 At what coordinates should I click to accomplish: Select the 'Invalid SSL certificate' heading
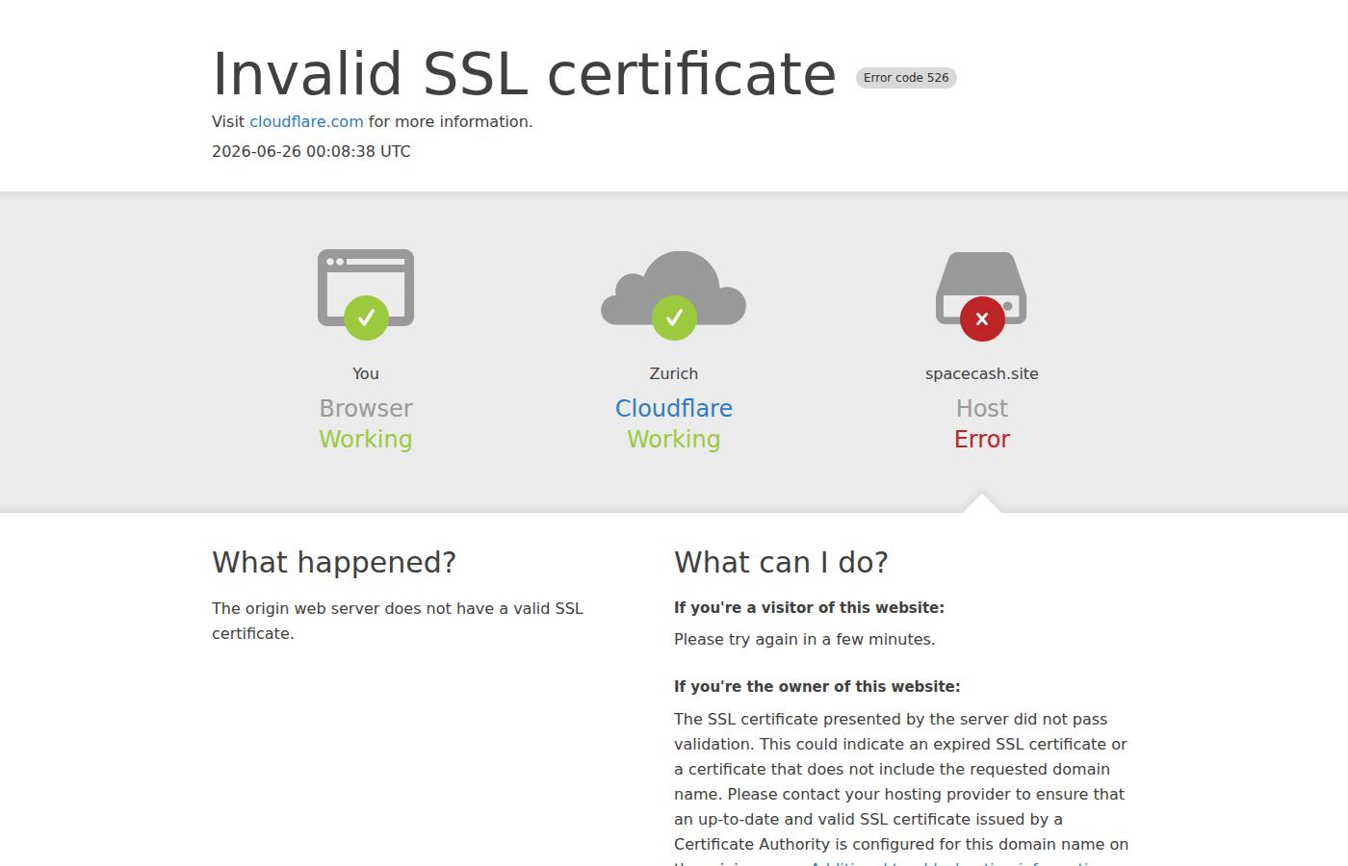[525, 73]
